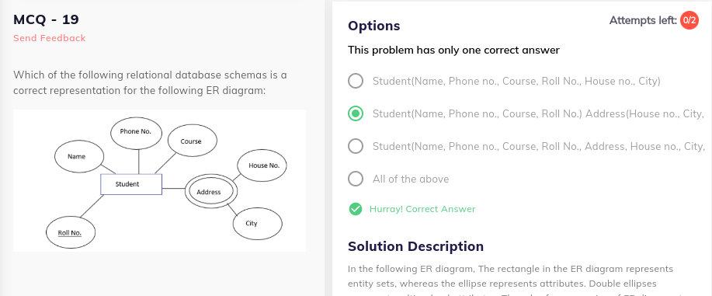
Task: Click the green correct-answer checkmark icon
Action: tap(356, 209)
